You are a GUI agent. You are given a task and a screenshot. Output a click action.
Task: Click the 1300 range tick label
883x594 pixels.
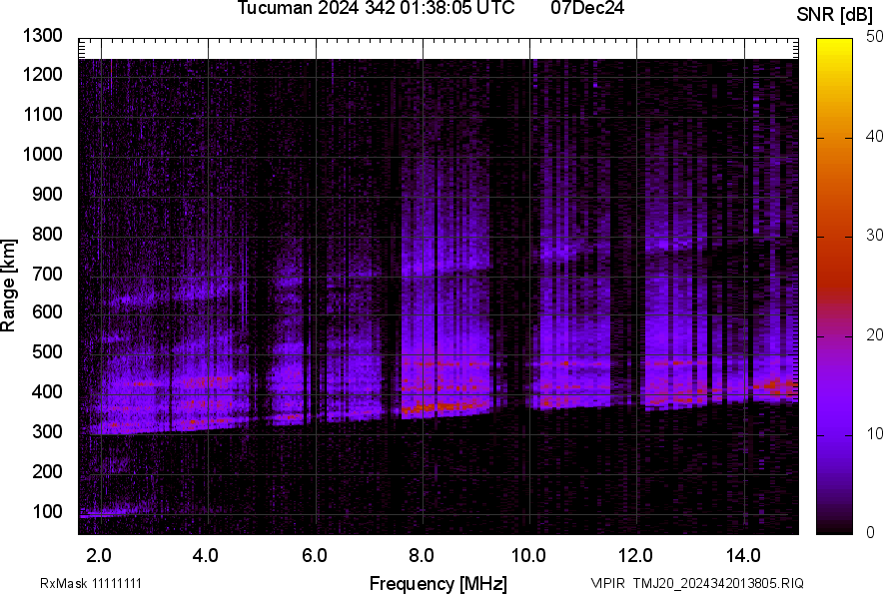point(43,36)
